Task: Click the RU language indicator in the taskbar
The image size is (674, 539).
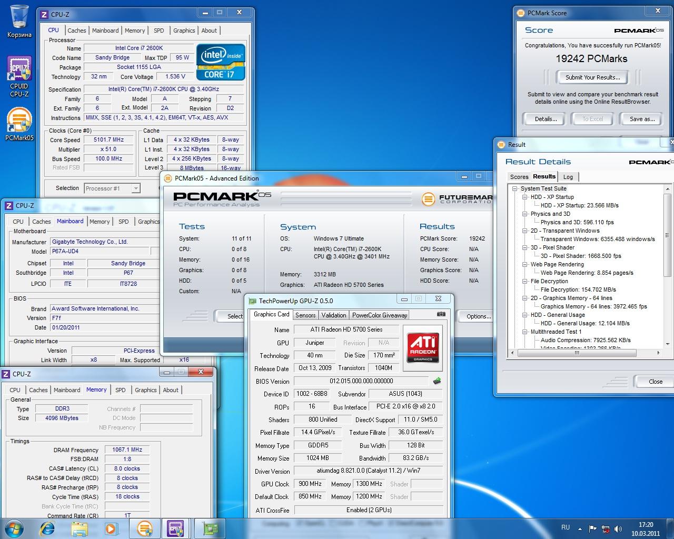Action: [565, 527]
